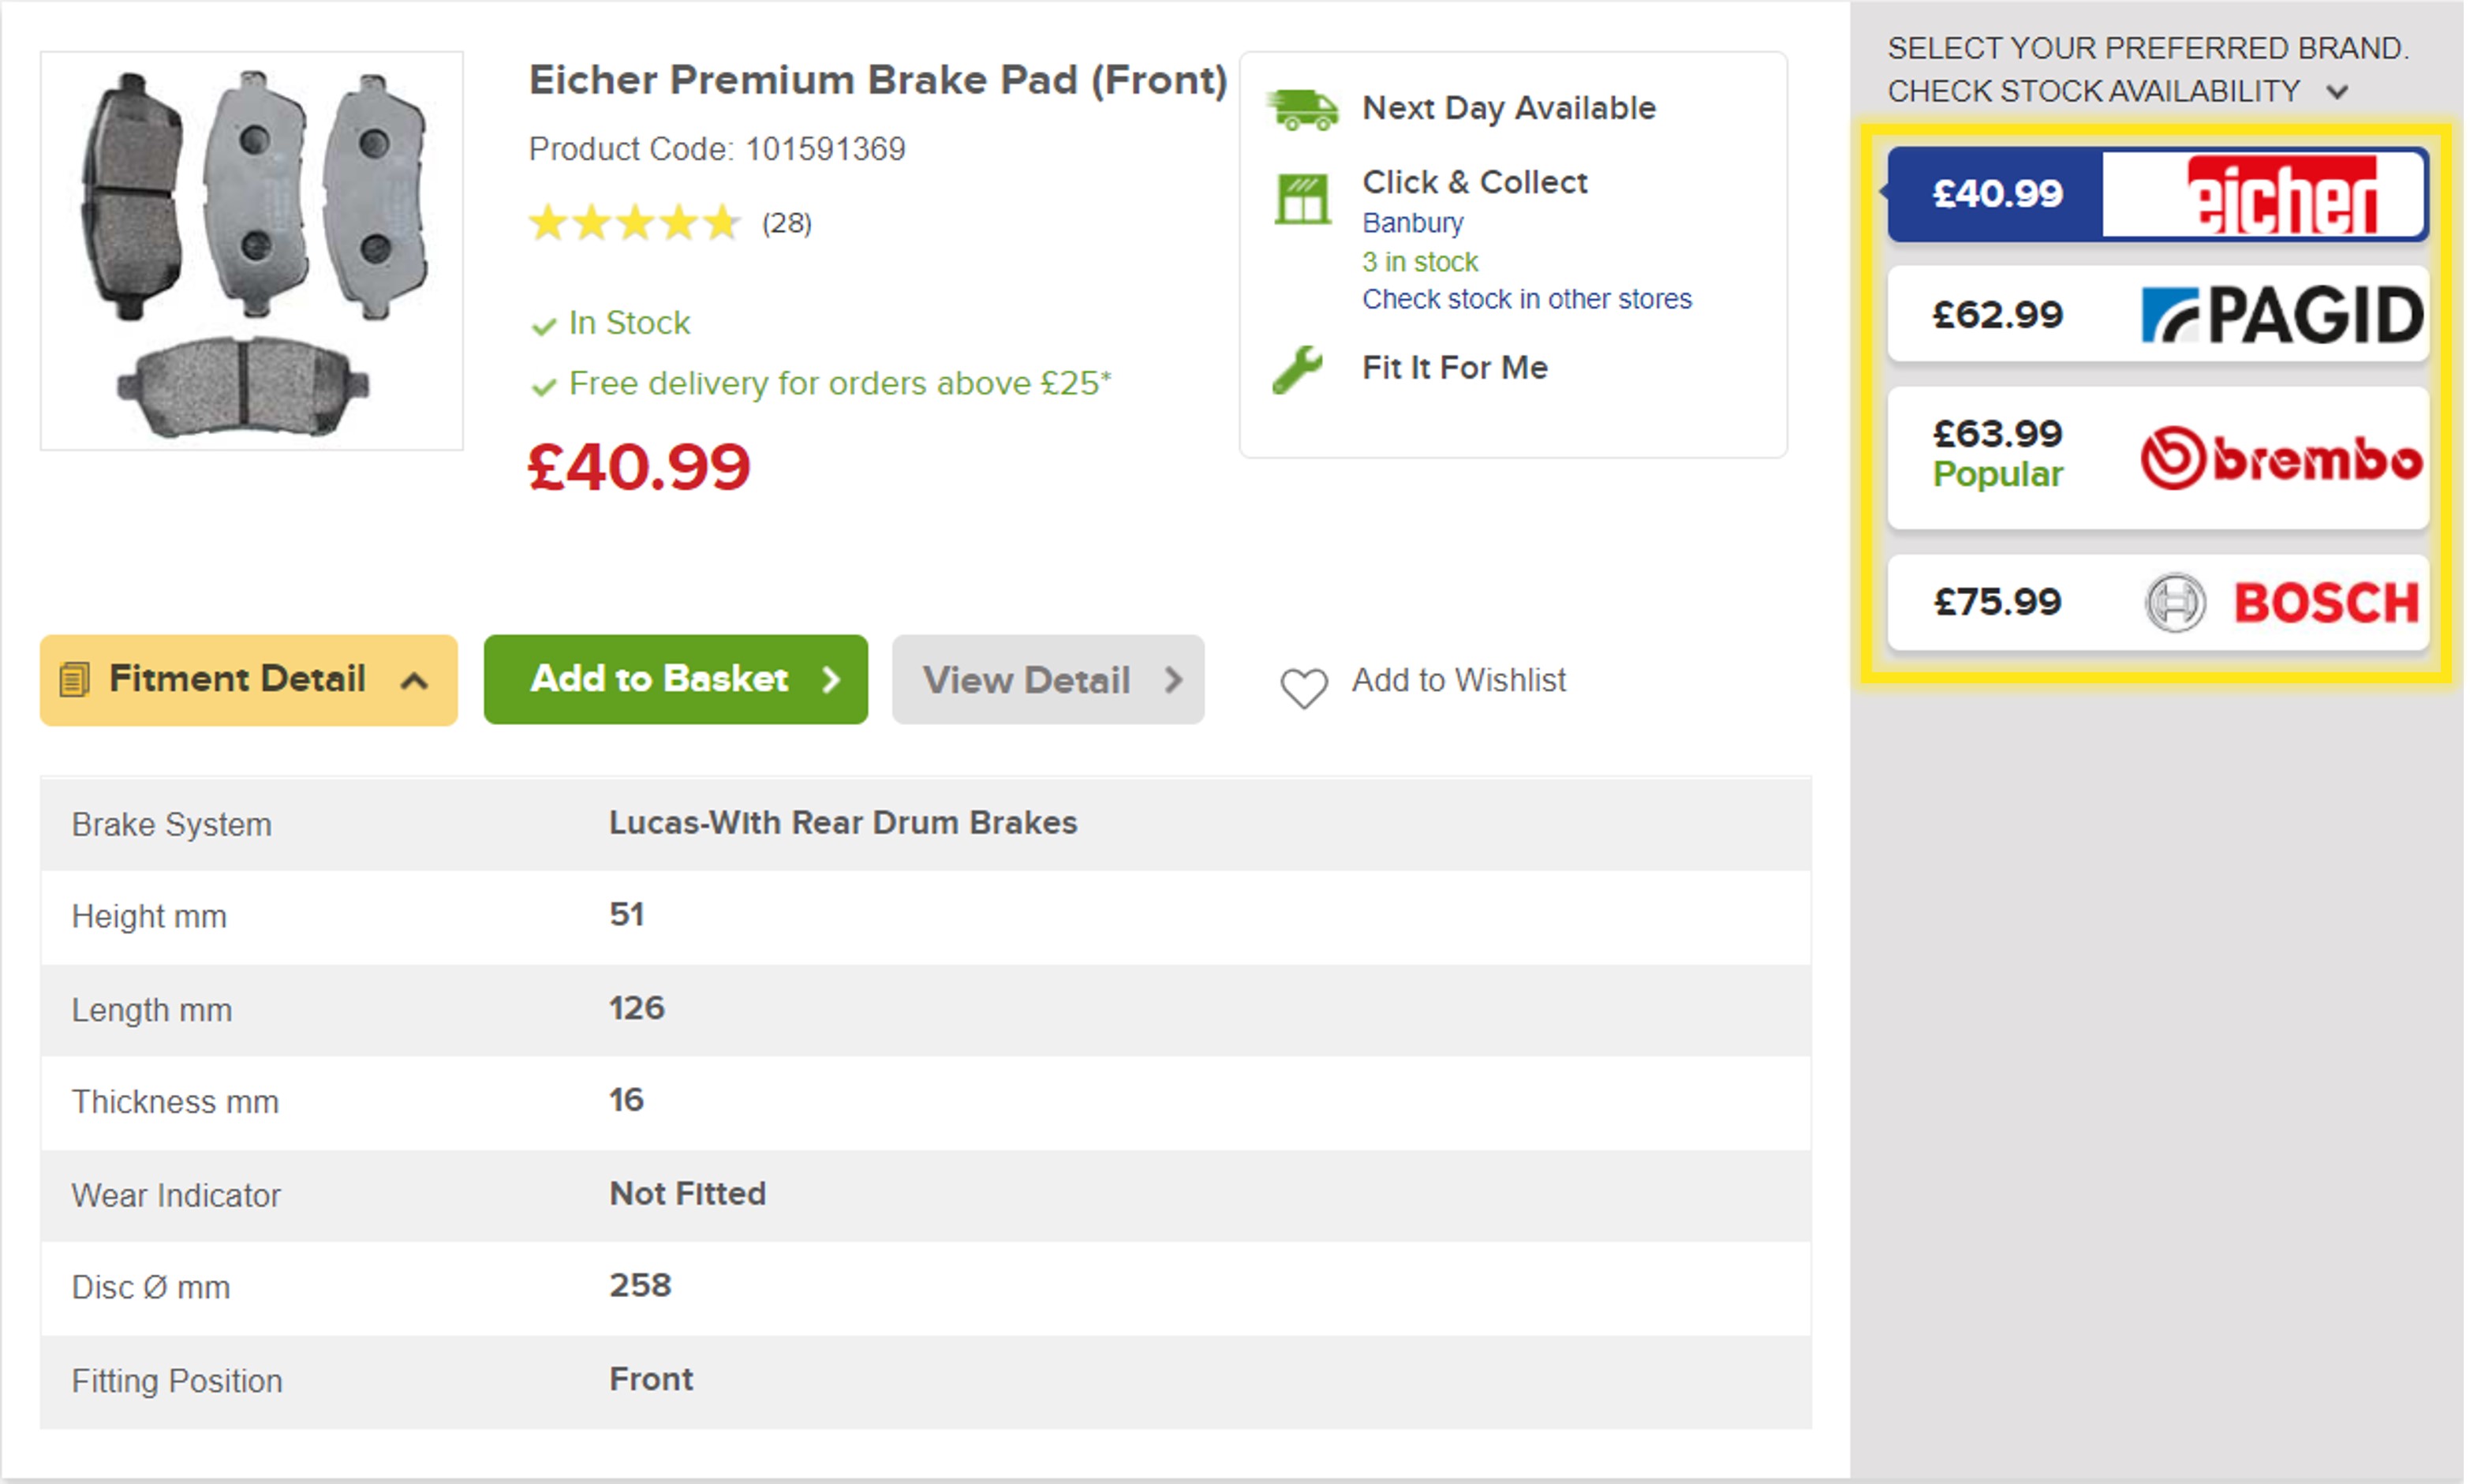This screenshot has width=2470, height=1484.
Task: Select the Pagid £62.99 brand option
Action: (2157, 314)
